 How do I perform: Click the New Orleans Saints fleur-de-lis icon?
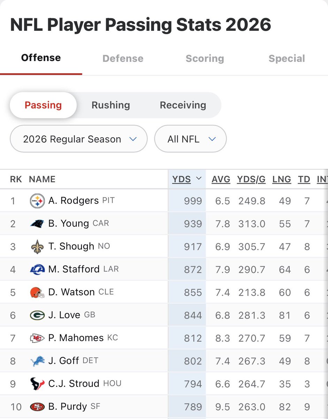pyautogui.click(x=37, y=247)
